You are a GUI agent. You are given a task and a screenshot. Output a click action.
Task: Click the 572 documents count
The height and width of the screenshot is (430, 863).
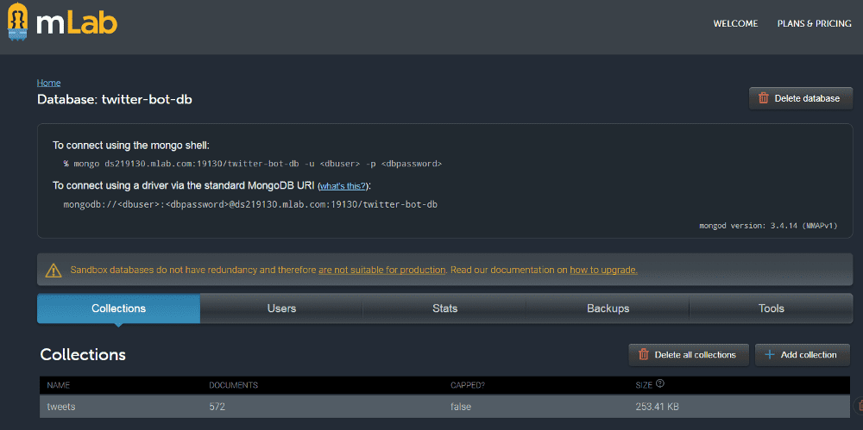click(217, 407)
